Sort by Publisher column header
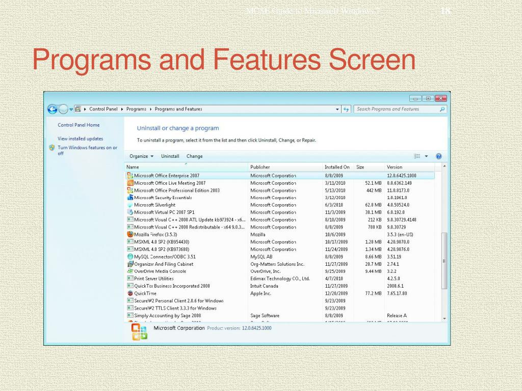Screen dimensions: 522x391 [285, 167]
